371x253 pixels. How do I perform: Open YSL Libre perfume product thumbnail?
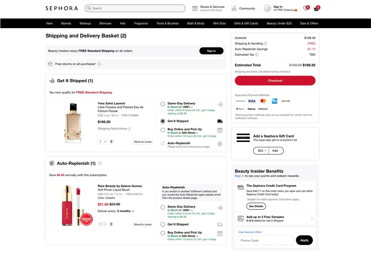[73, 123]
